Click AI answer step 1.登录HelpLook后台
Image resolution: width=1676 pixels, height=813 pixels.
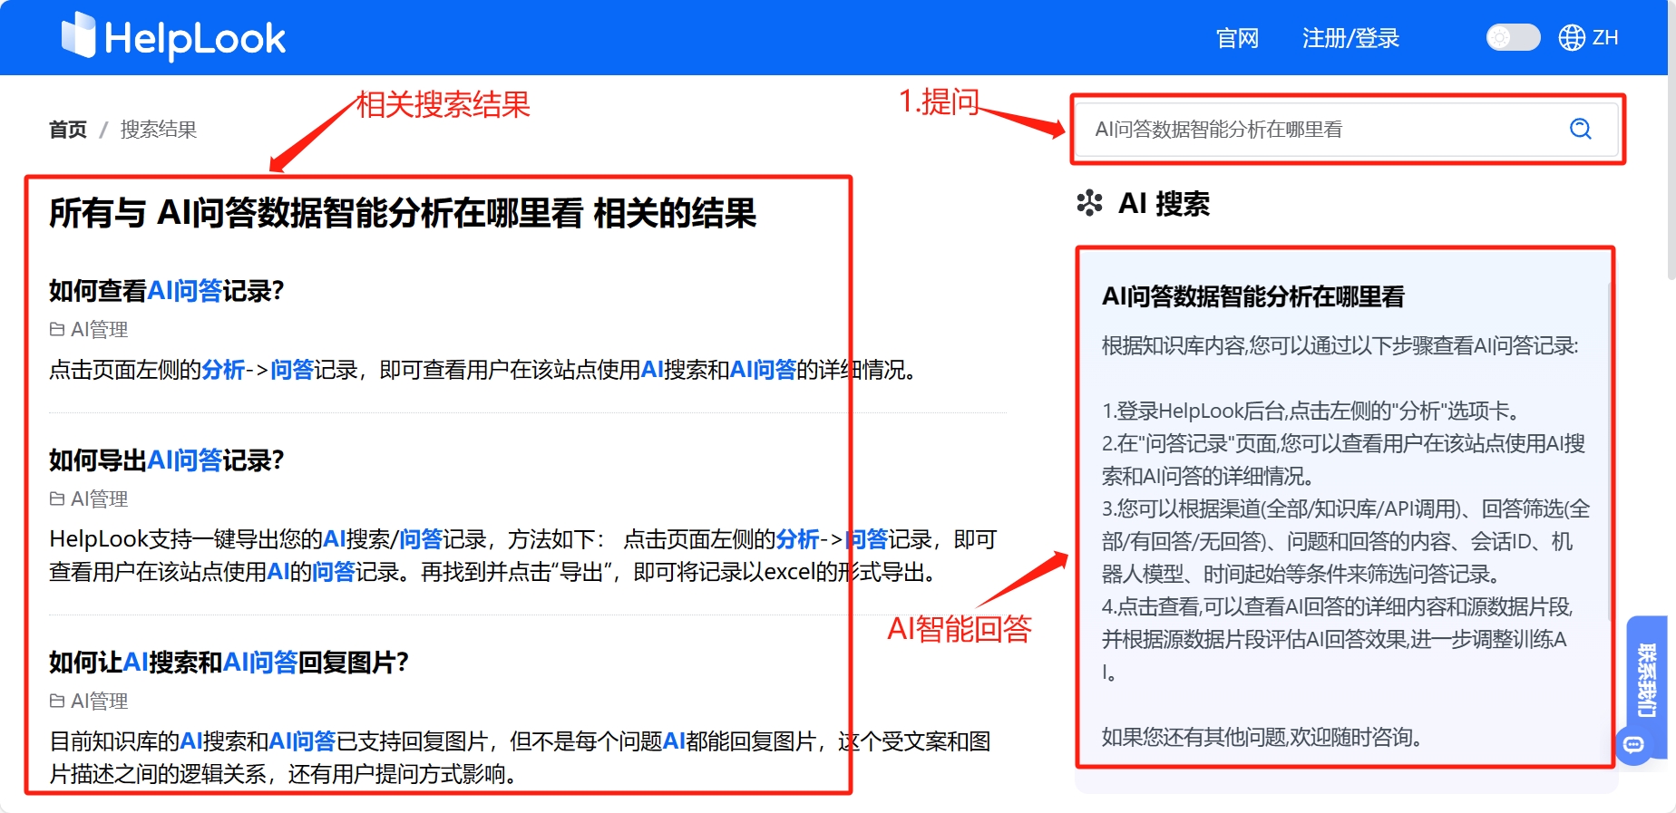tap(1311, 411)
